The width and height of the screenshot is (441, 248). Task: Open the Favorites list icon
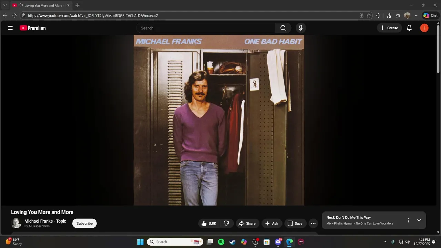[x=398, y=15]
